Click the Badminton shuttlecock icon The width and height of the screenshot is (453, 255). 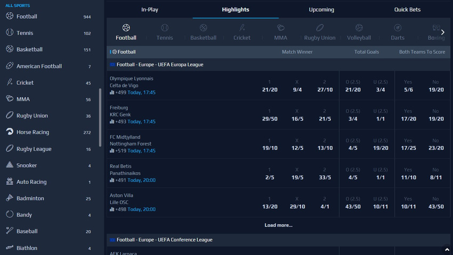(x=10, y=198)
